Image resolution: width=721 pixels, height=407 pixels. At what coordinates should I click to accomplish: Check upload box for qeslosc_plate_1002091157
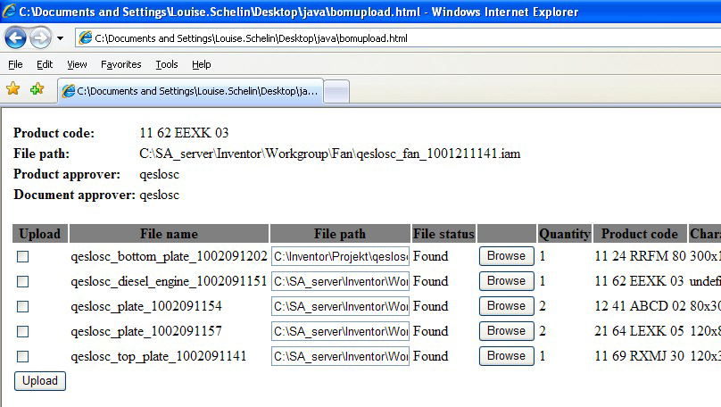pos(22,331)
